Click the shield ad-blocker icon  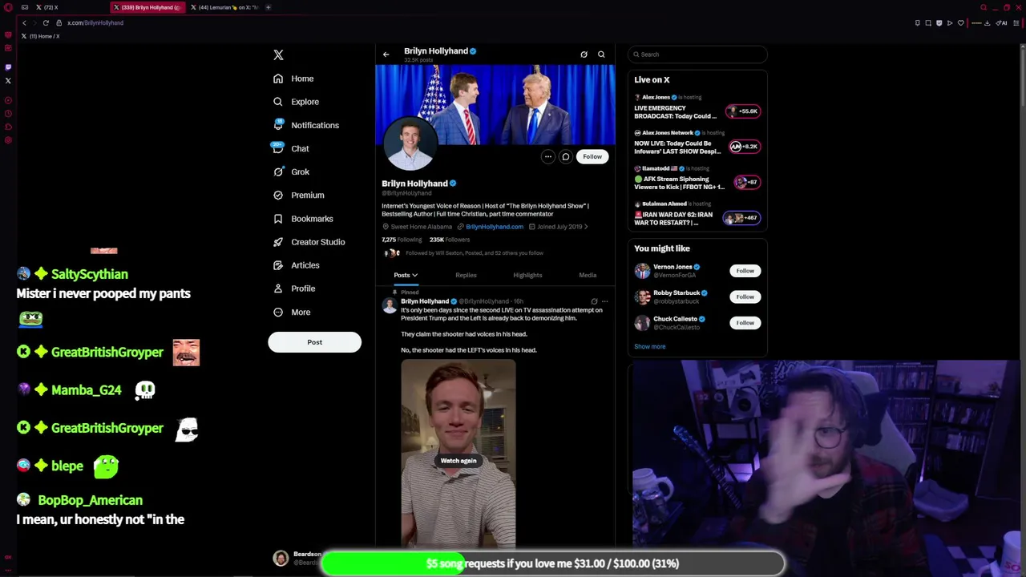pyautogui.click(x=939, y=22)
